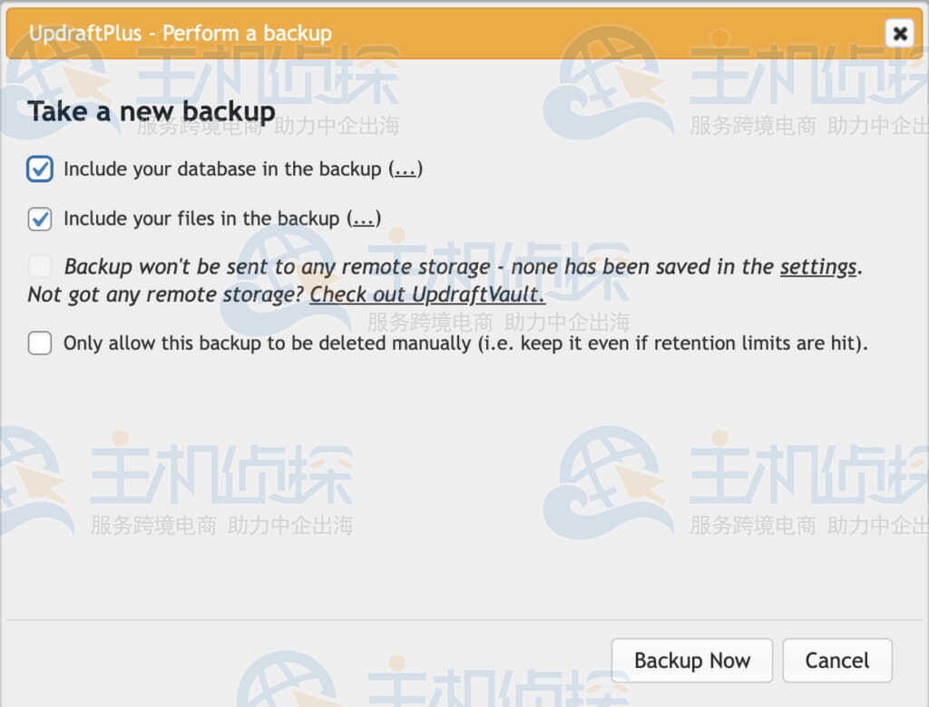Click the UpdraftPlus - Perform a backup title
This screenshot has width=929, height=707.
(181, 34)
